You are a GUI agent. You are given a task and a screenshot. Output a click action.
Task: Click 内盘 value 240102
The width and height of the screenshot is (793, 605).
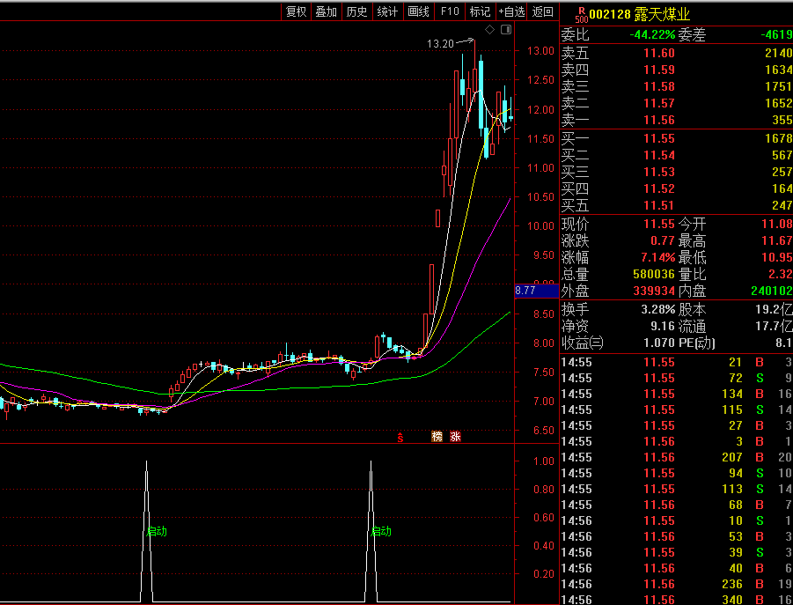772,291
